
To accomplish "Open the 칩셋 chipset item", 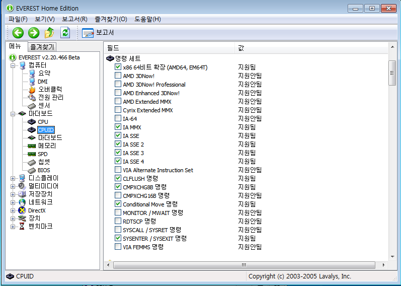I will click(x=39, y=162).
